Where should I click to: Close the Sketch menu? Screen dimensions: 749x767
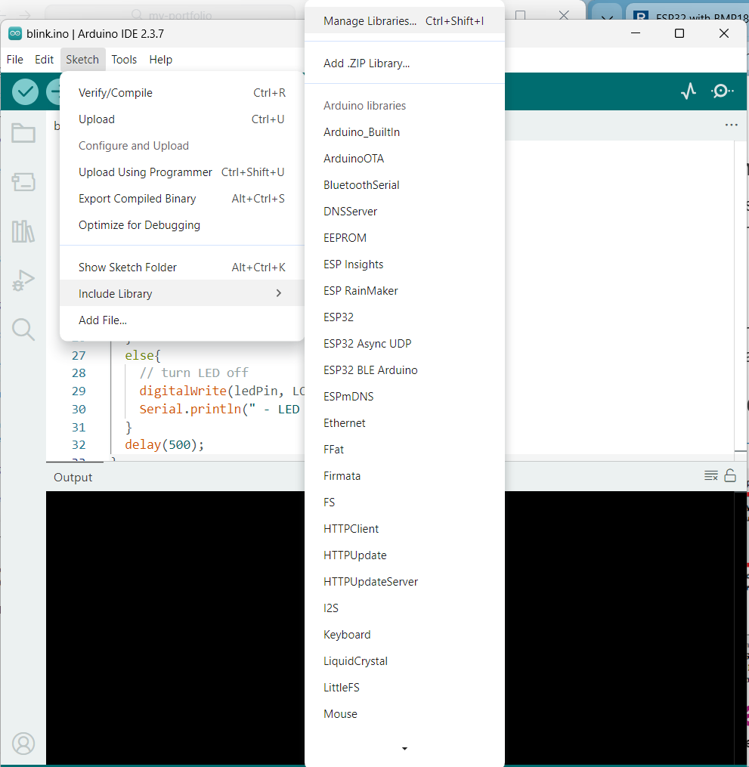pos(82,60)
